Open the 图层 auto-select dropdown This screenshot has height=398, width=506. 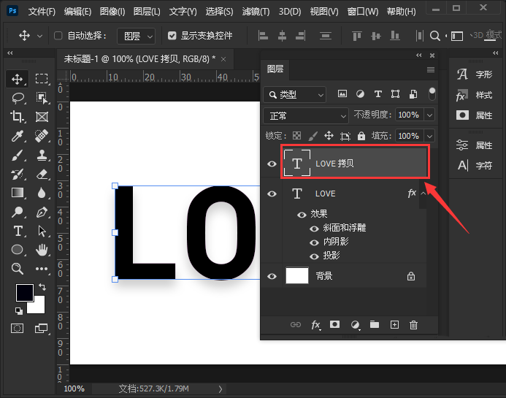[x=136, y=36]
